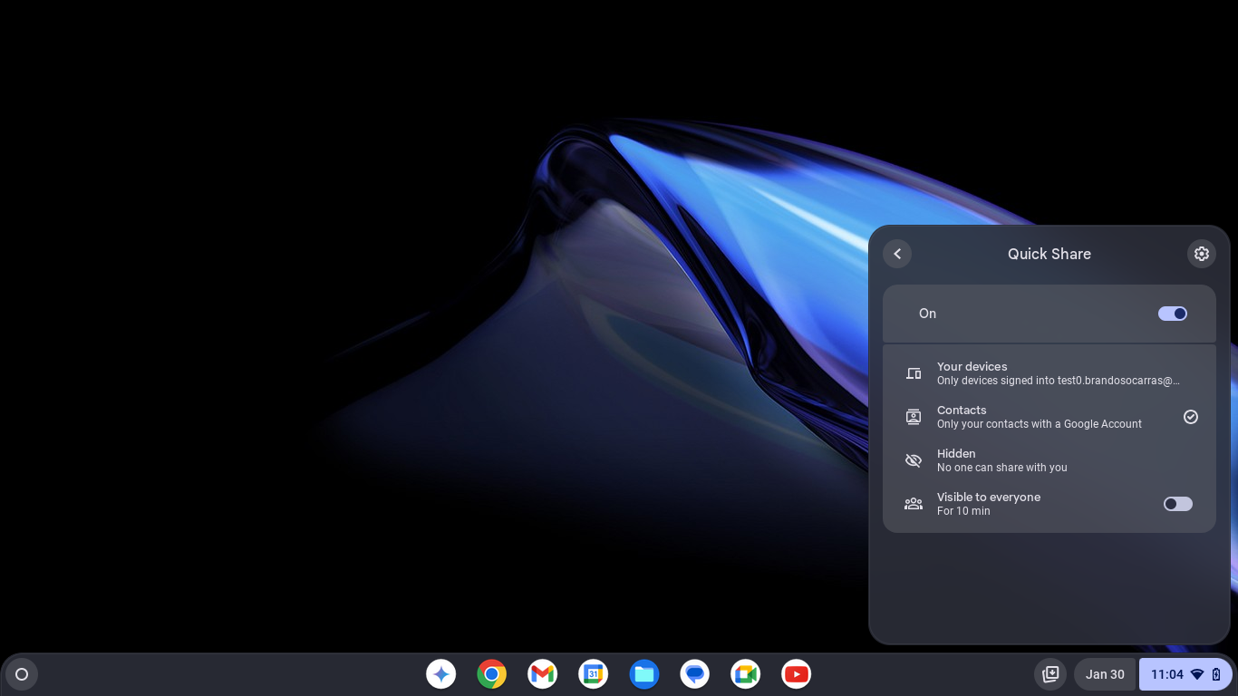Open Google Meet from shelf

point(746,673)
